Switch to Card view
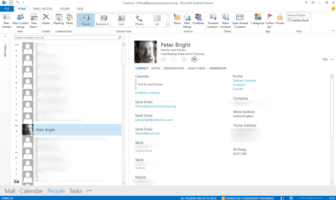The image size is (336, 200). click(x=121, y=20)
